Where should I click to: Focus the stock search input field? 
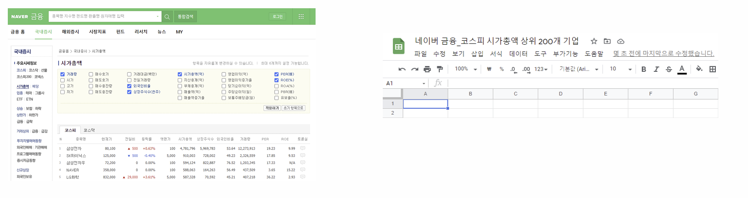(105, 16)
